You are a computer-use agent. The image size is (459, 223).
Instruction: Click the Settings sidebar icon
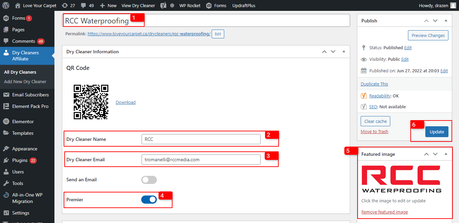6,213
